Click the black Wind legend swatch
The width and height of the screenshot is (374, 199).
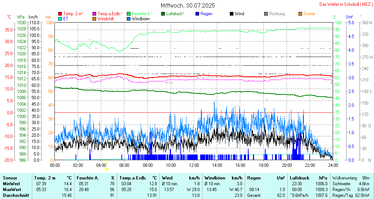(231, 14)
